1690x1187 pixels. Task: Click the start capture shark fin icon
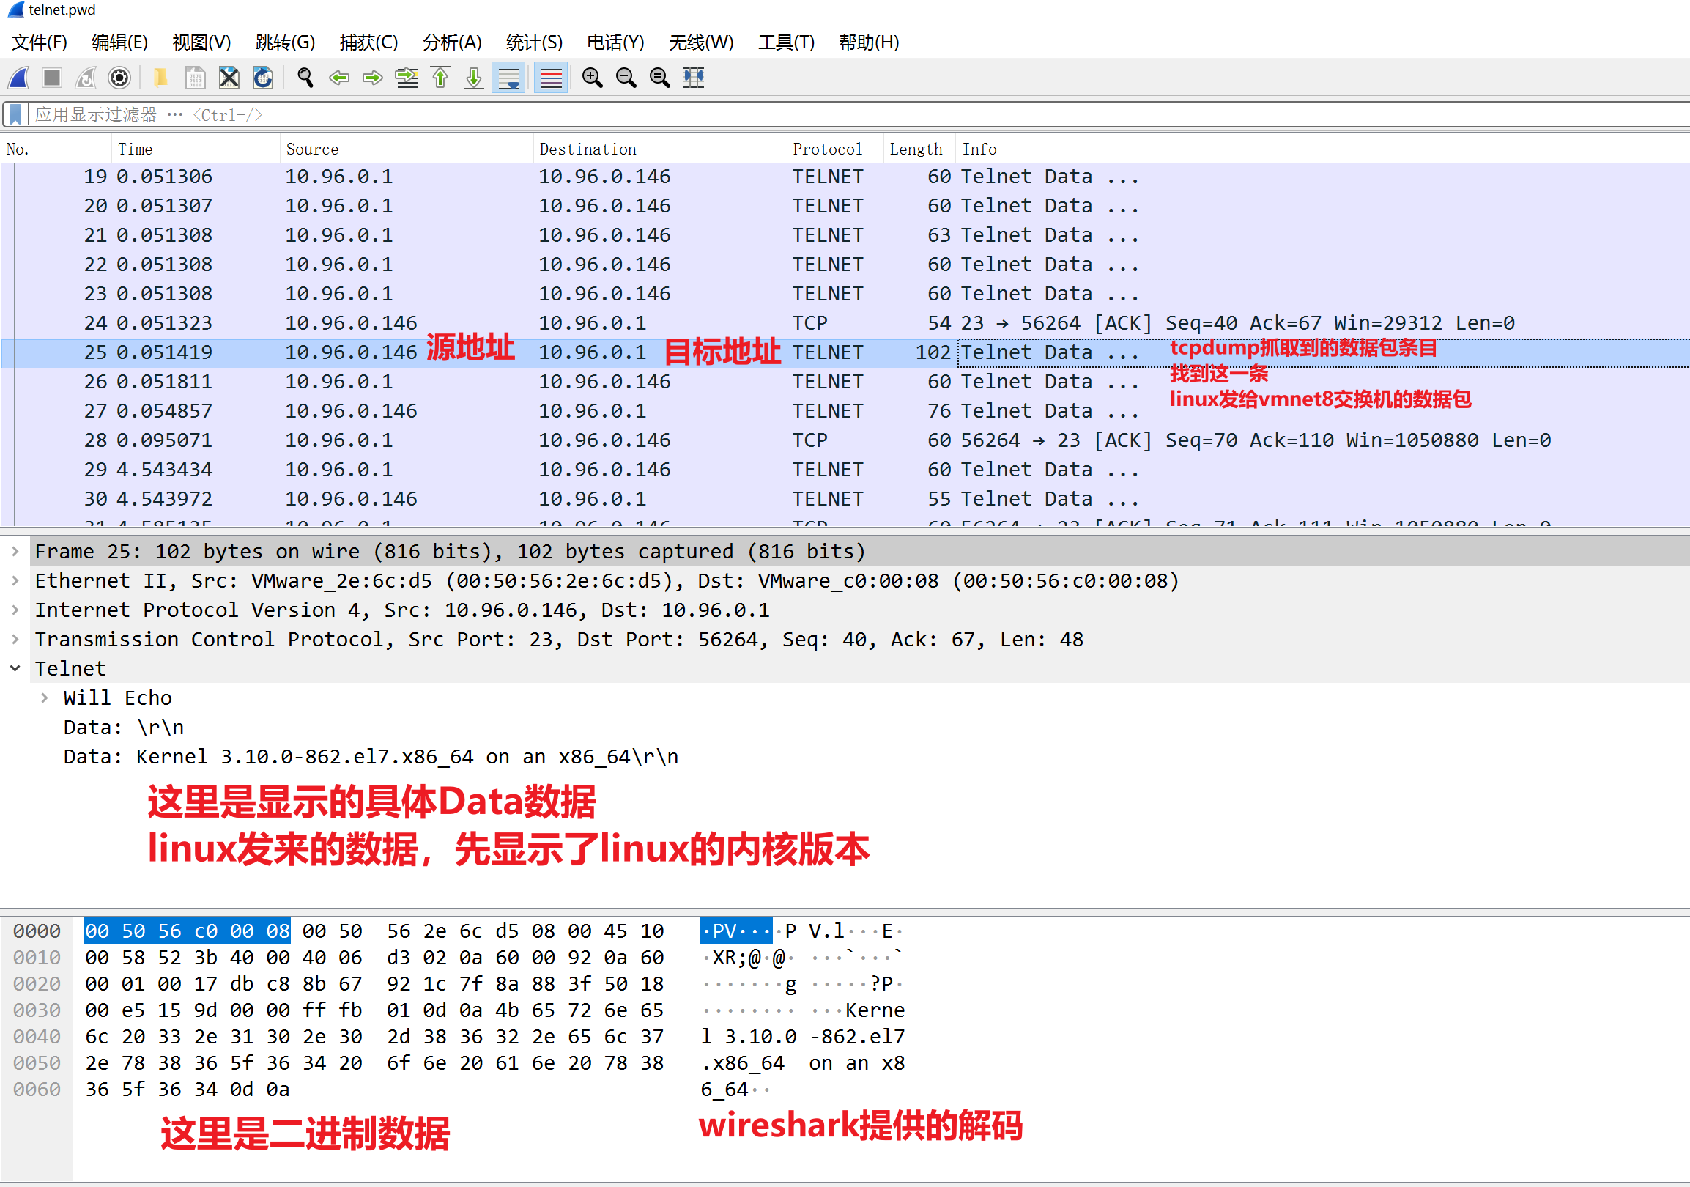click(x=19, y=78)
